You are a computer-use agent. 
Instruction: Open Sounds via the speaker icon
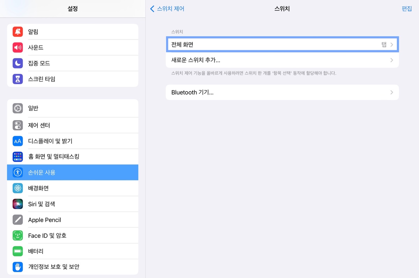click(18, 47)
